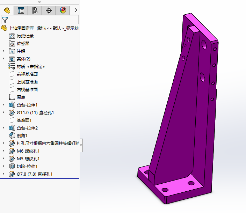Expand the M5 螺纹孔1 feature
246x213 pixels.
click(3, 159)
